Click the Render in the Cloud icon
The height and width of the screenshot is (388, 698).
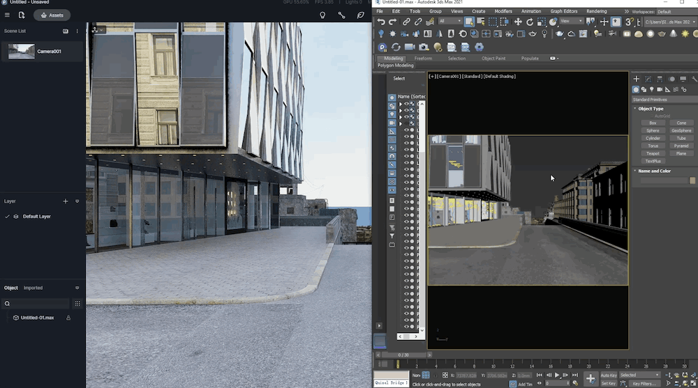pos(571,33)
